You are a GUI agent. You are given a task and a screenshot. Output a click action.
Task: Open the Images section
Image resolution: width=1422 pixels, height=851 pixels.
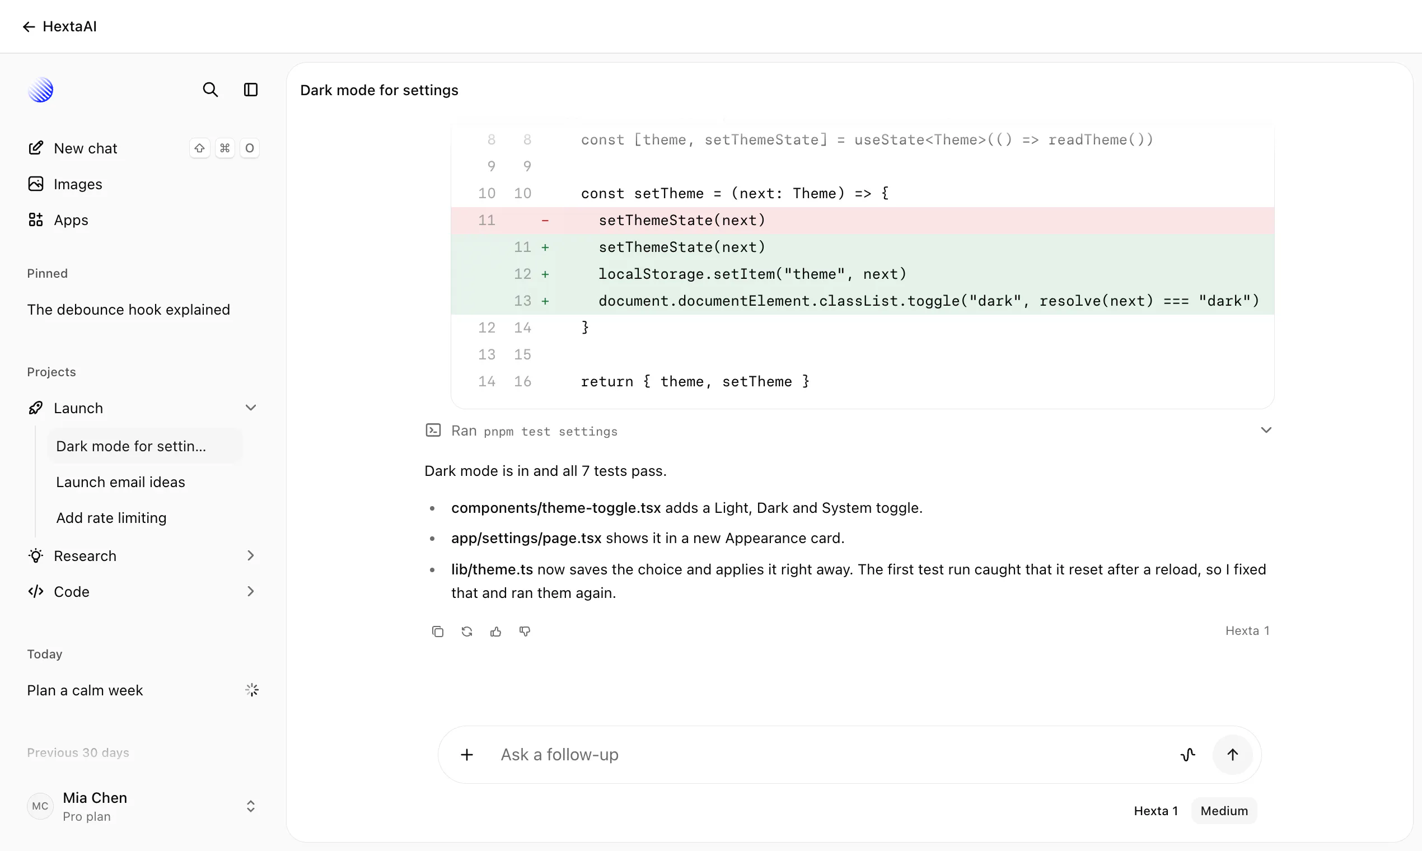(x=143, y=184)
